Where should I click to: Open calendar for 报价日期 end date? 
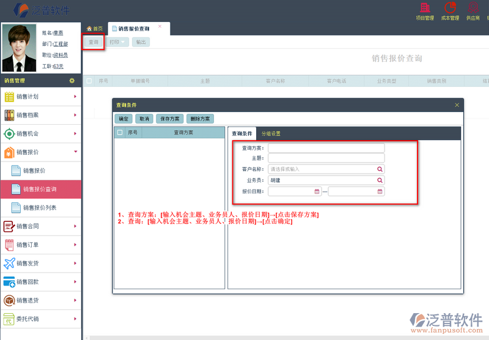pos(380,191)
